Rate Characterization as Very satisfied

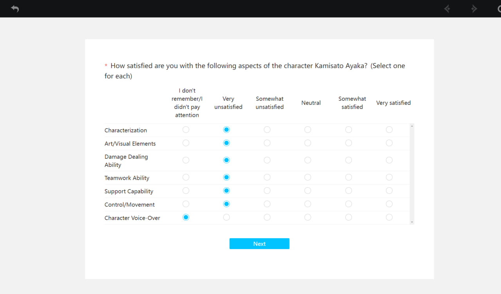[389, 130]
